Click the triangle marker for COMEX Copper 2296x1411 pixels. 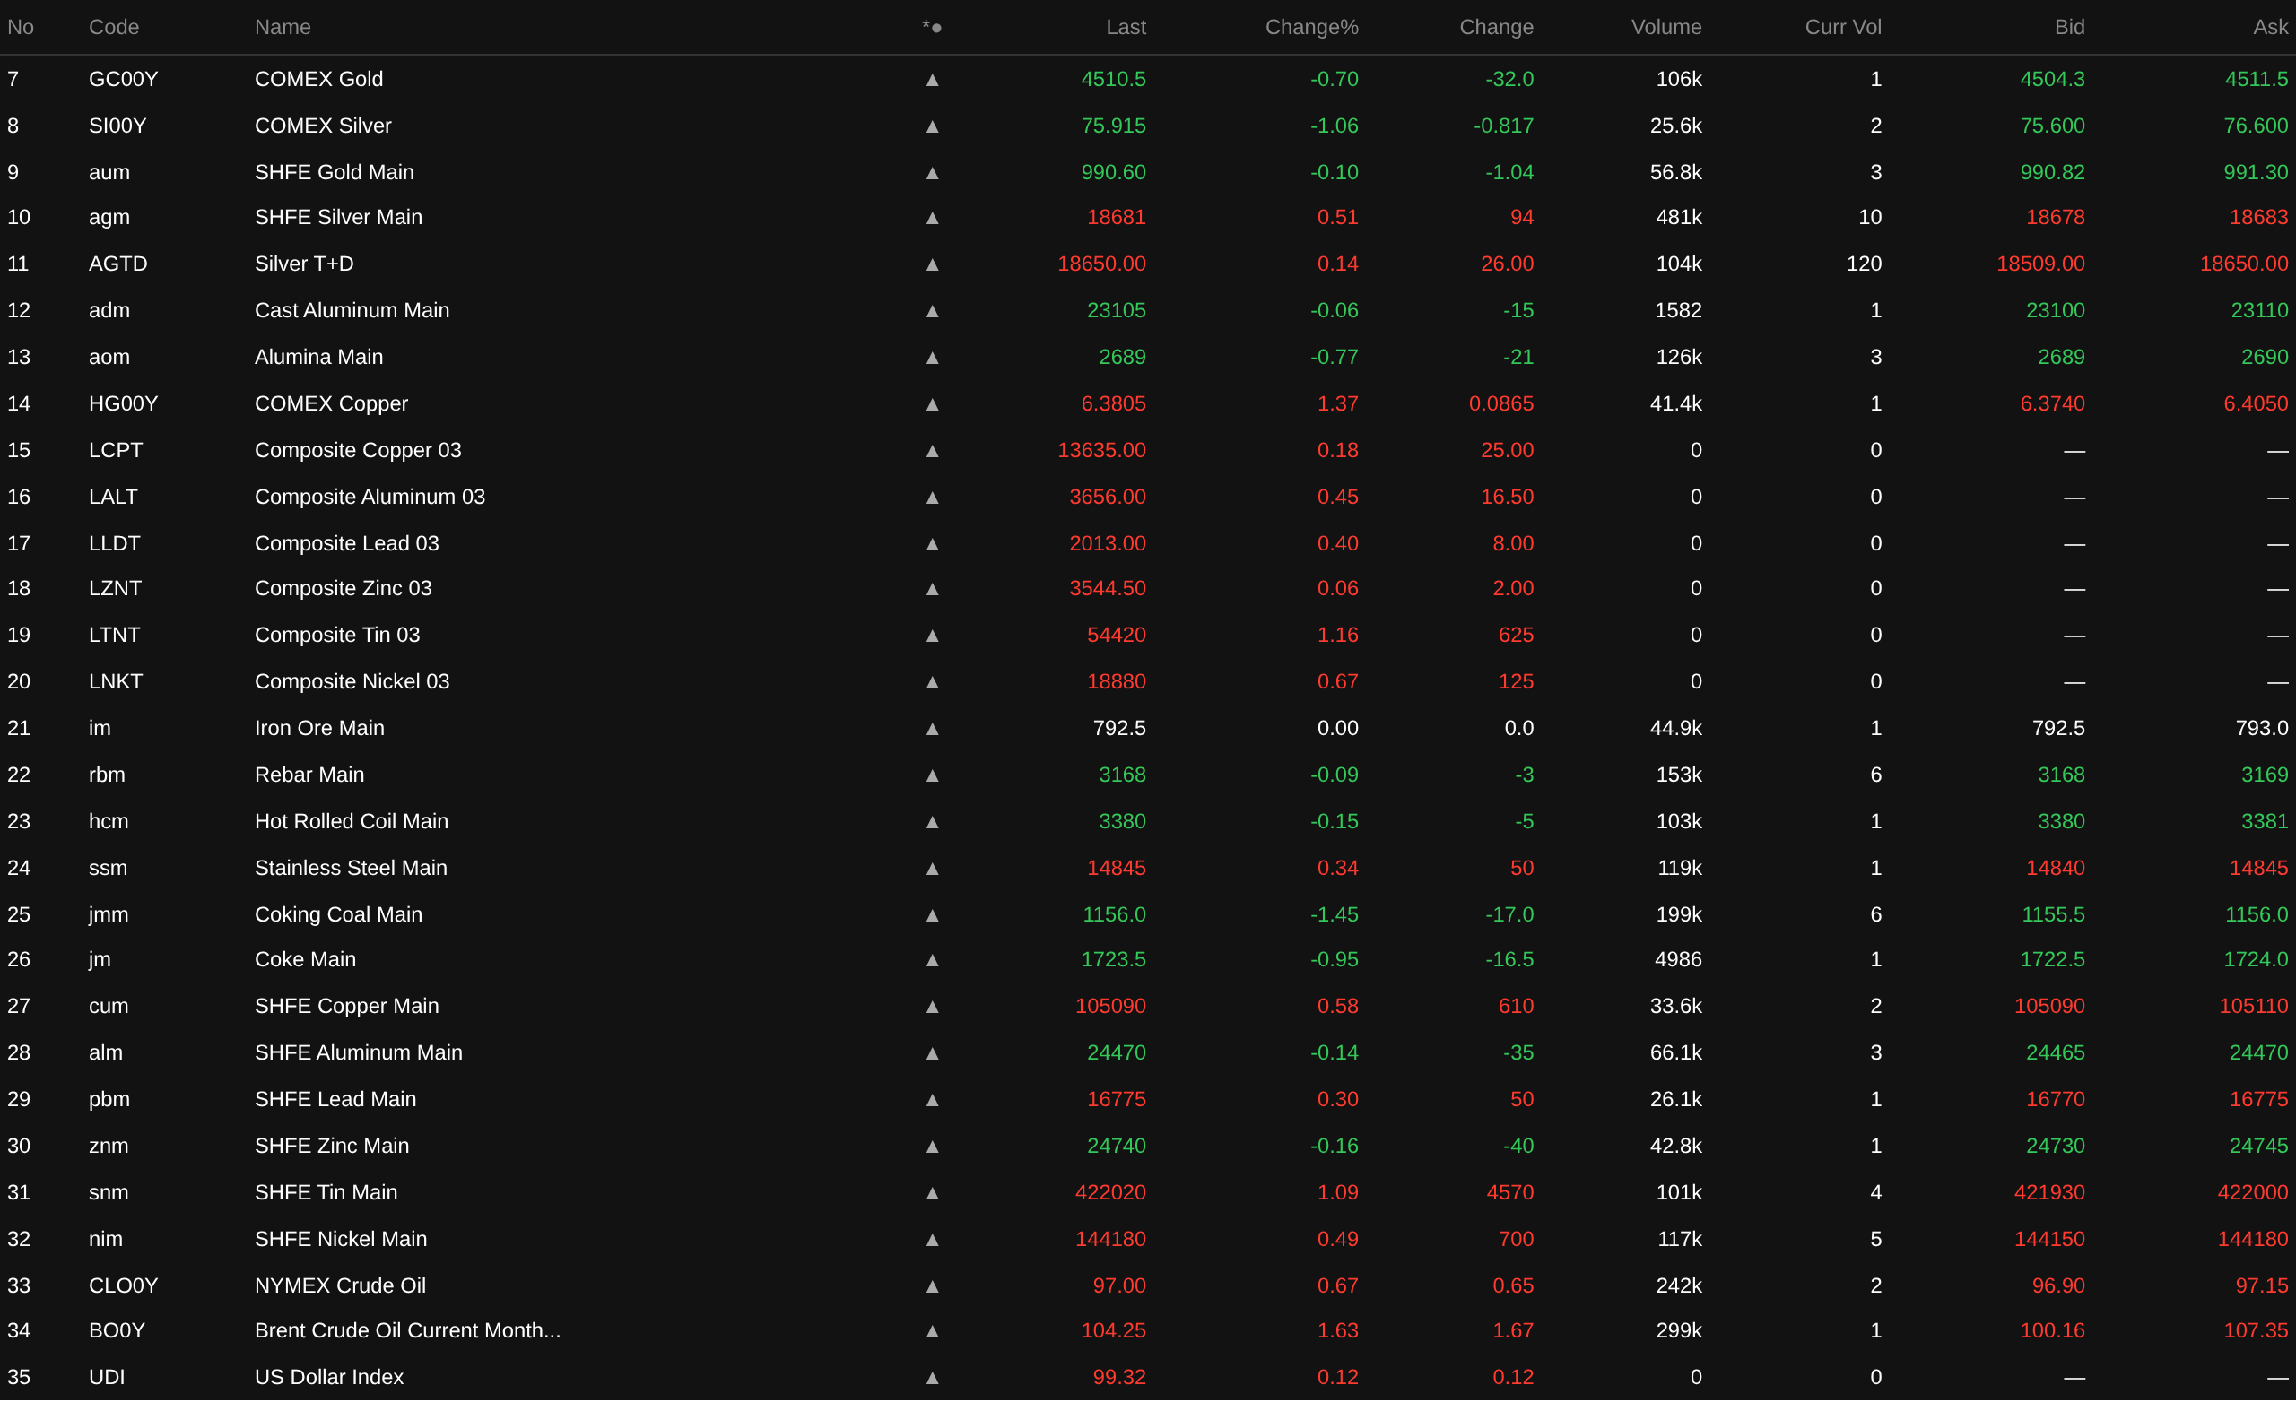tap(932, 405)
